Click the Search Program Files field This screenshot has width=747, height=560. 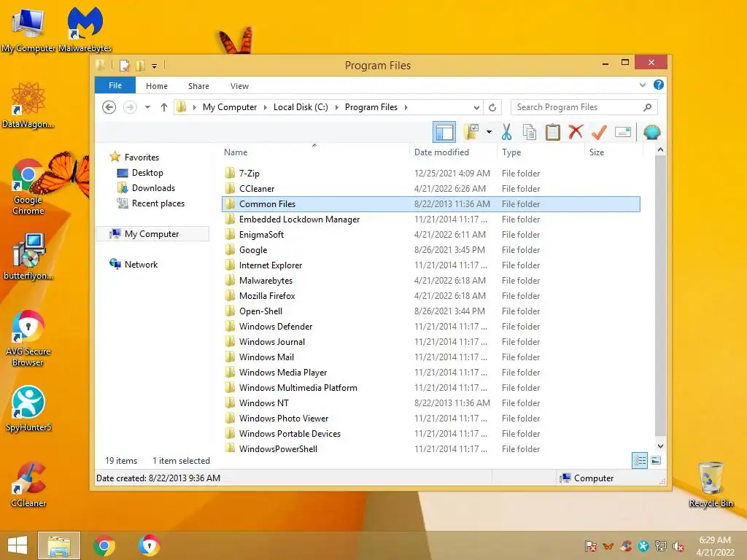(584, 107)
